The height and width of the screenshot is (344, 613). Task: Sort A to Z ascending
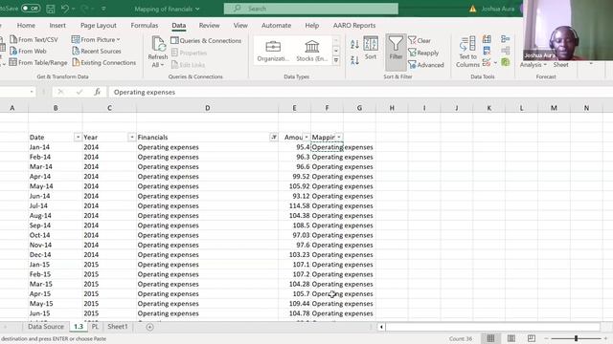click(354, 44)
